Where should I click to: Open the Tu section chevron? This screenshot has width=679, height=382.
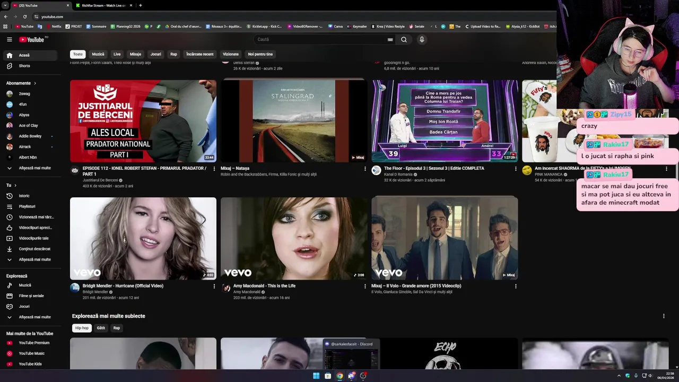[15, 185]
